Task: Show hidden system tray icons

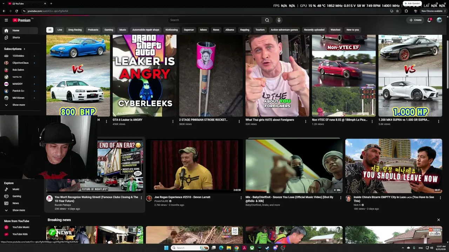Action: [402, 248]
